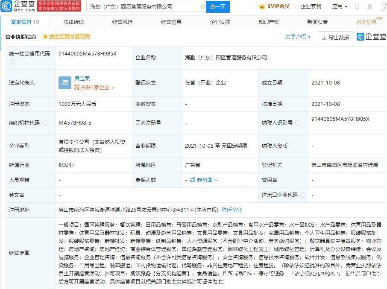Click the 查一下 search button
This screenshot has width=387, height=289.
pyautogui.click(x=218, y=7)
